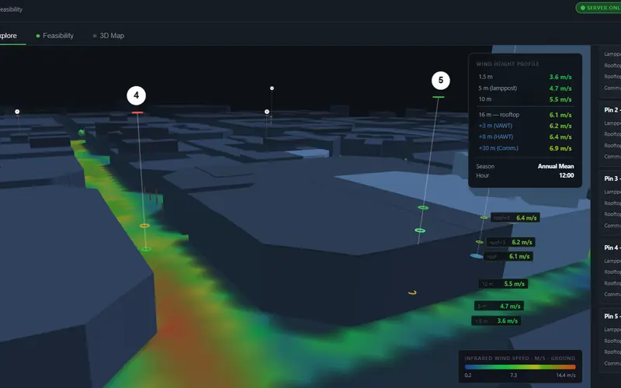Click the Wind Height Profile panel title

(x=508, y=64)
